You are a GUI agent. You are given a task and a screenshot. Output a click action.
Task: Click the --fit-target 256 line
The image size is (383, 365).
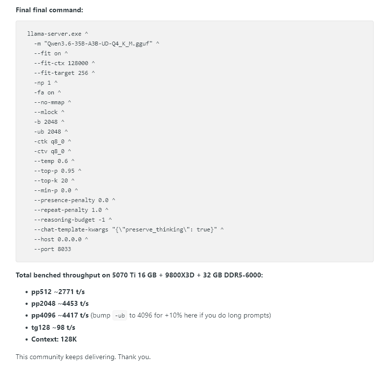click(65, 73)
